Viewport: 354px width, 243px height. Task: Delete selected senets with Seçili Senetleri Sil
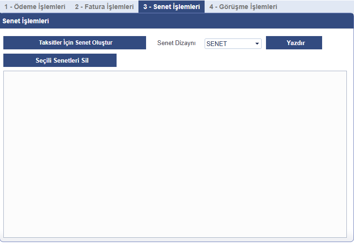pyautogui.click(x=60, y=60)
